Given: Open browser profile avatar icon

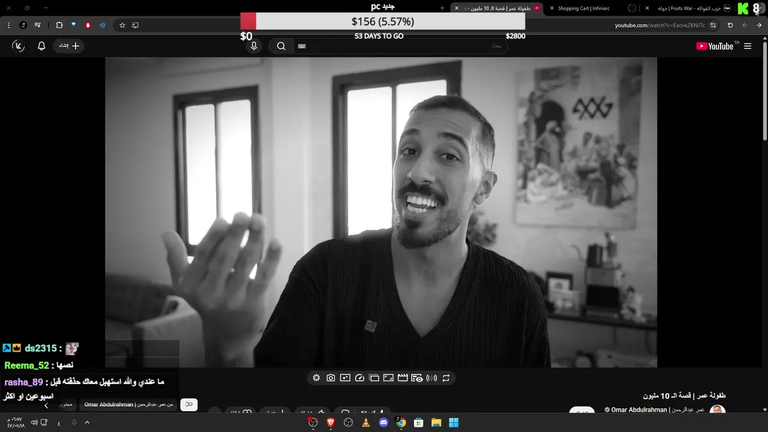Looking at the screenshot, I should pyautogui.click(x=23, y=25).
